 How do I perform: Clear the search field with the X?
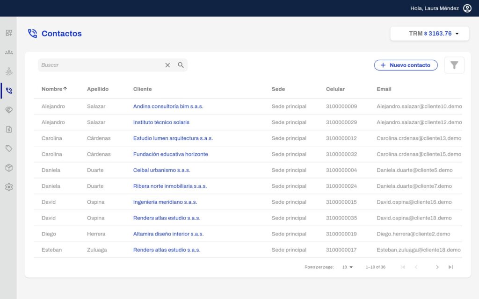[x=167, y=65]
